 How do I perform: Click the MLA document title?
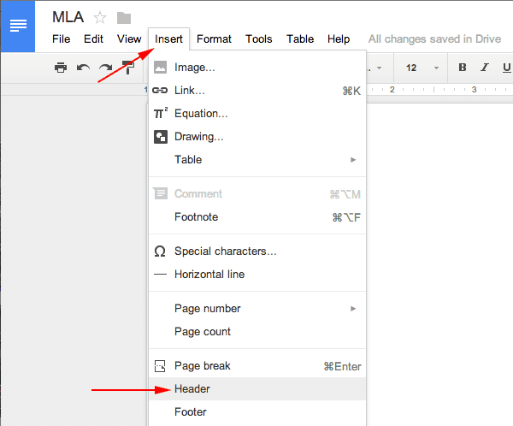tap(68, 17)
